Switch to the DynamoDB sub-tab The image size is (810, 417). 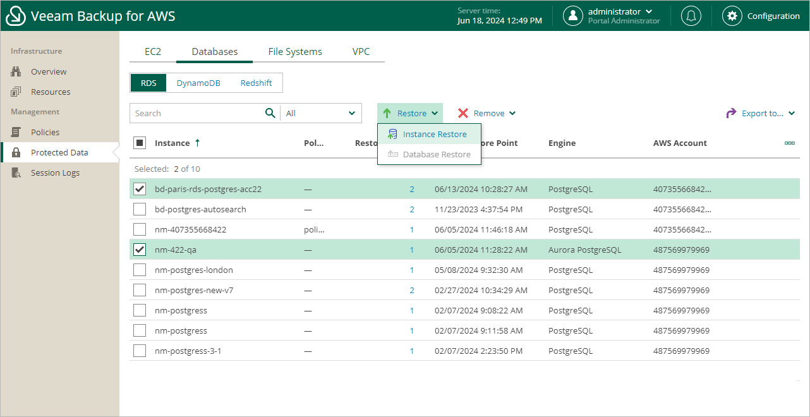click(198, 83)
